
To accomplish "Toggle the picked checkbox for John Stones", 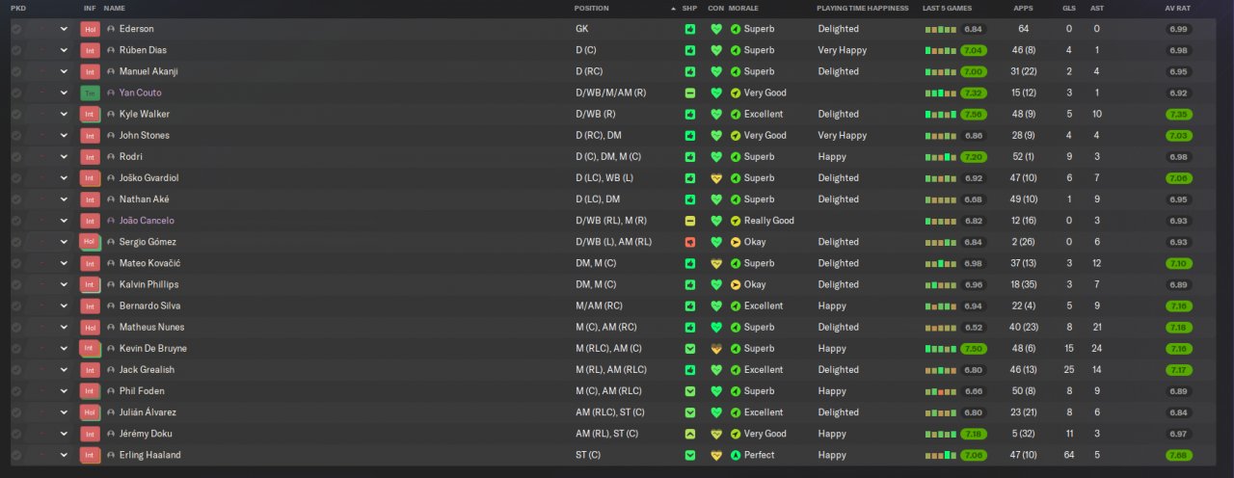I will (16, 135).
